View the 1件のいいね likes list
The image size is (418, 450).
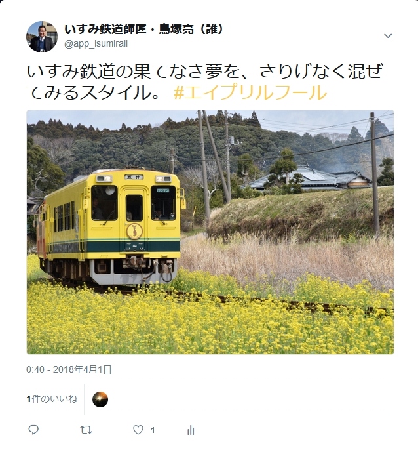(52, 399)
